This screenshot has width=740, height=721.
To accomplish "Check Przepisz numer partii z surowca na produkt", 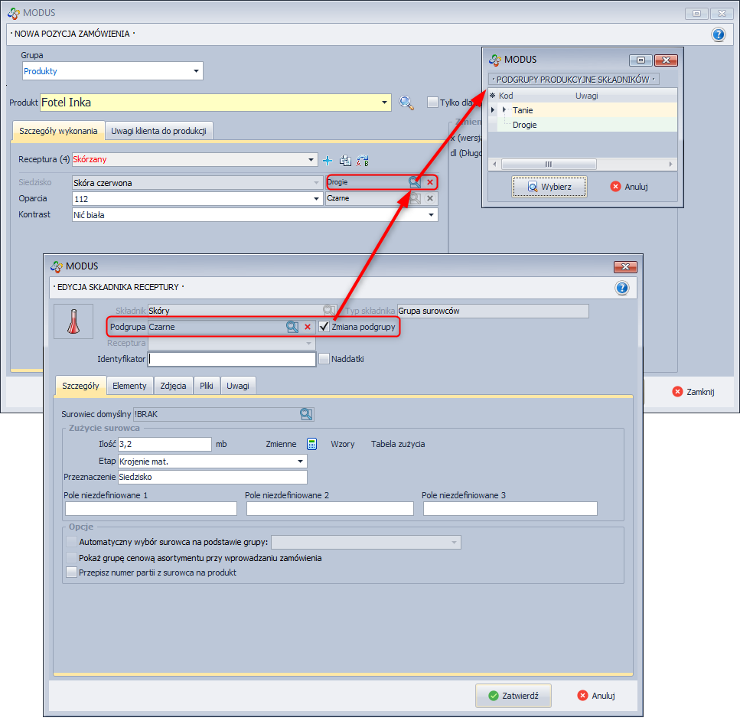I will tap(72, 573).
